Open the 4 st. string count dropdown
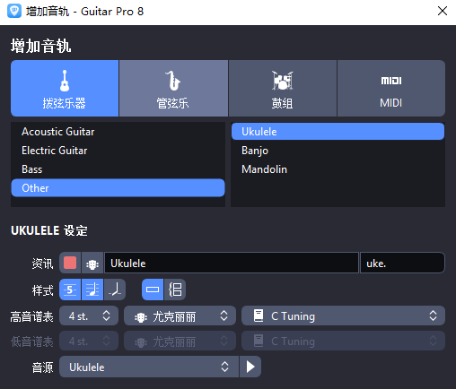 pyautogui.click(x=89, y=316)
